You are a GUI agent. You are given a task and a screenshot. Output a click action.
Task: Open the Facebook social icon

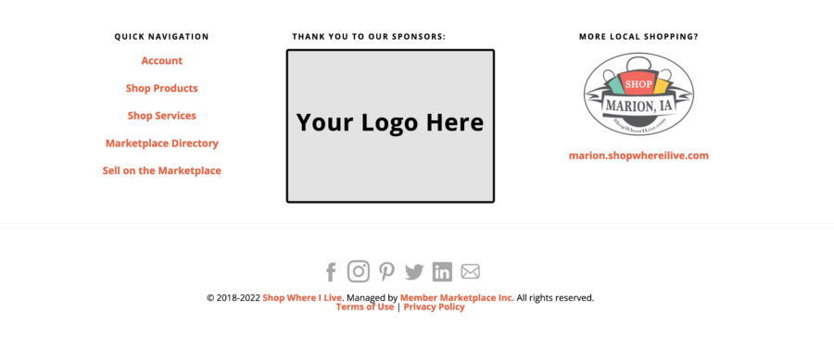tap(331, 271)
